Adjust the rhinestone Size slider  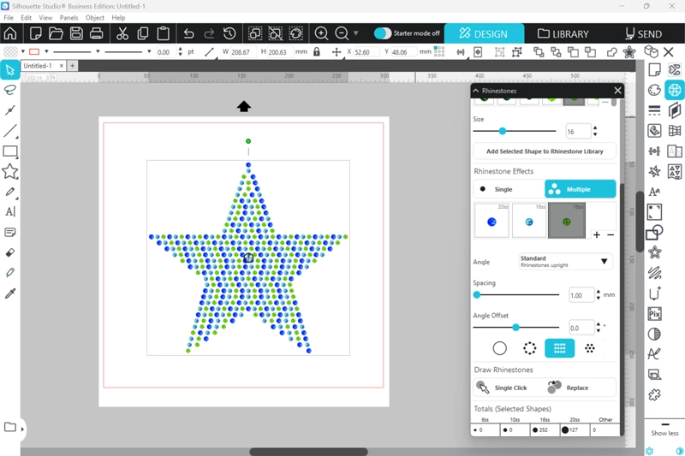[x=503, y=131]
